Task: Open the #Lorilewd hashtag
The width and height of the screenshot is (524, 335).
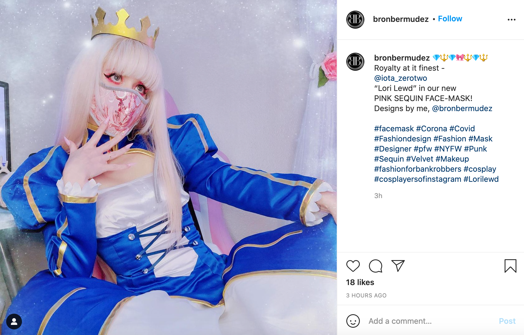Action: click(481, 179)
